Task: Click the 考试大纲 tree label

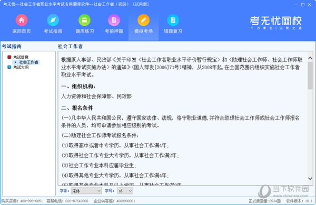Action: tap(21, 68)
